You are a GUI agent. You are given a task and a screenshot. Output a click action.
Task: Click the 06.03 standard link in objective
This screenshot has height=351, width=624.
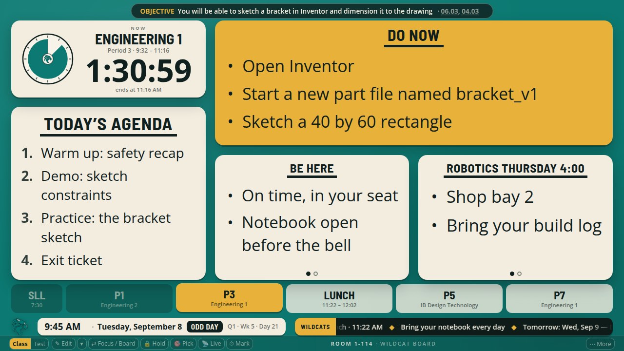[449, 11]
